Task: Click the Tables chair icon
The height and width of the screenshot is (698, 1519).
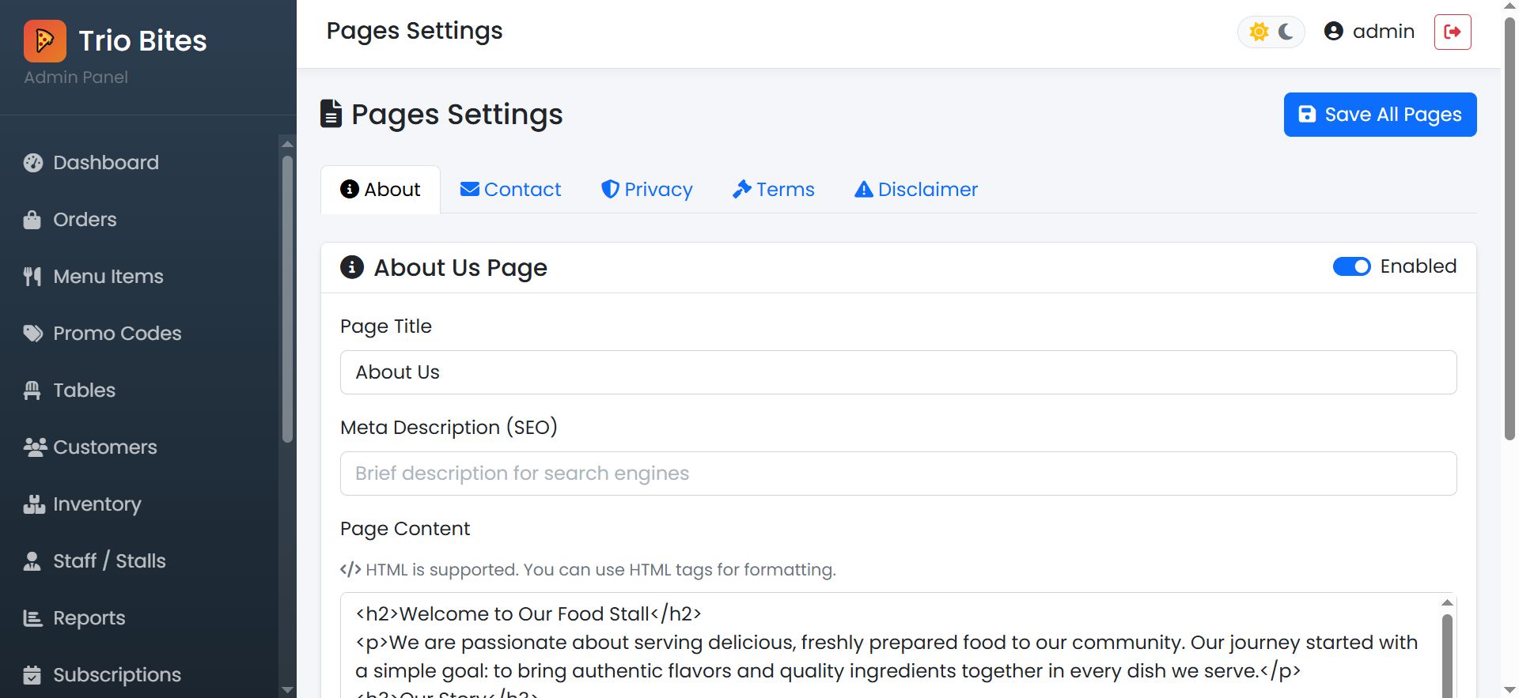Action: (x=32, y=391)
